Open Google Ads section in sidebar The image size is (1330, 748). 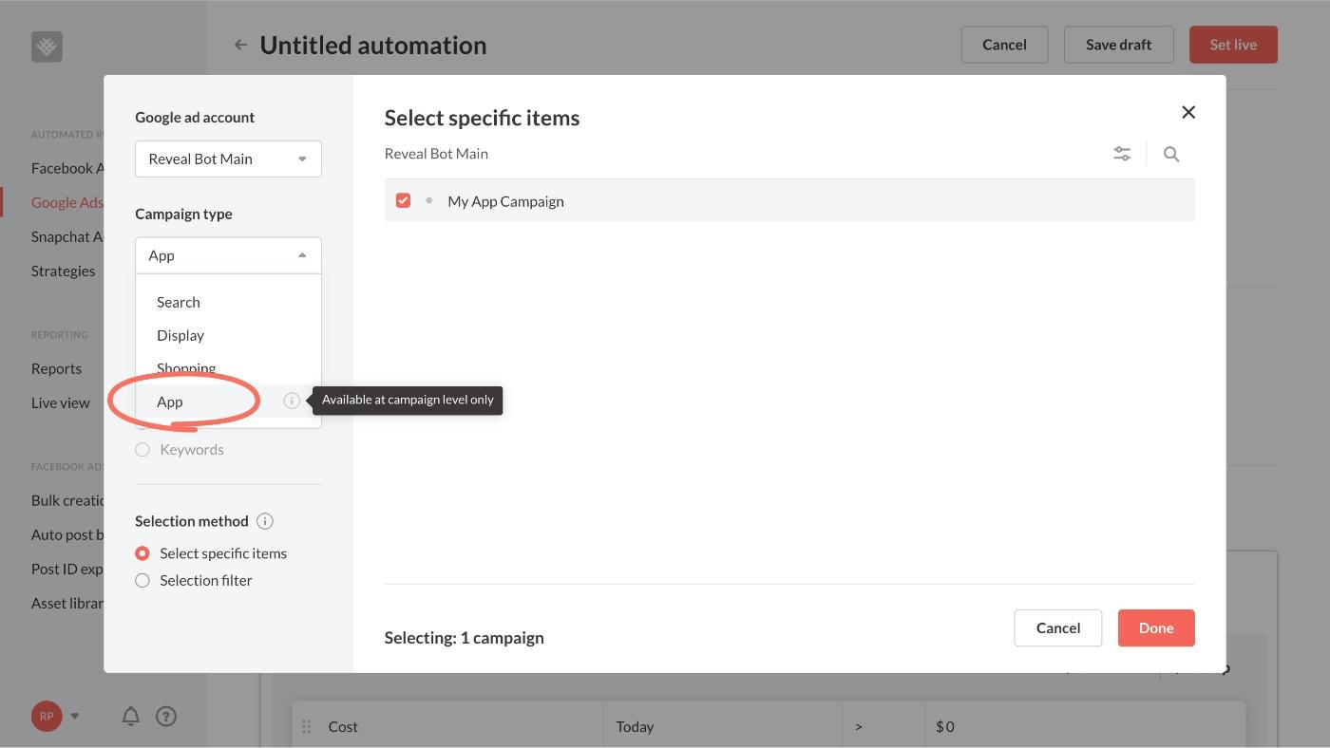(x=67, y=202)
